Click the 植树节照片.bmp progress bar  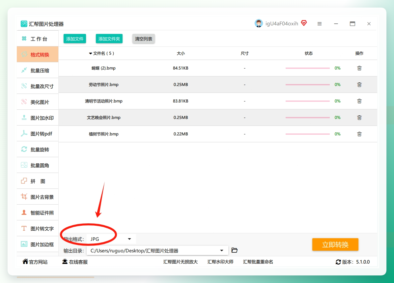click(x=308, y=134)
